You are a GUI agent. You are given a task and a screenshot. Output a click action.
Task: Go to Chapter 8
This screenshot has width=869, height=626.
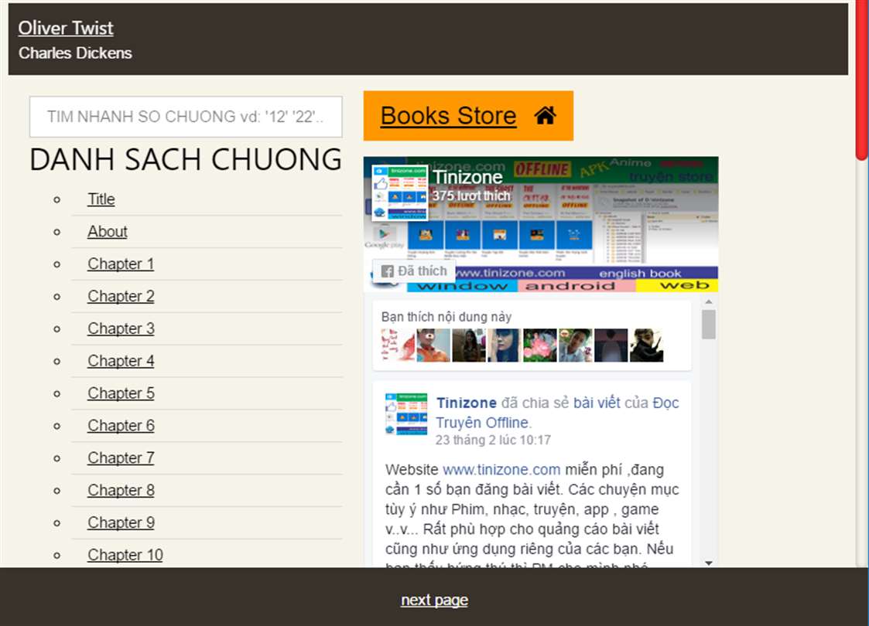(121, 491)
